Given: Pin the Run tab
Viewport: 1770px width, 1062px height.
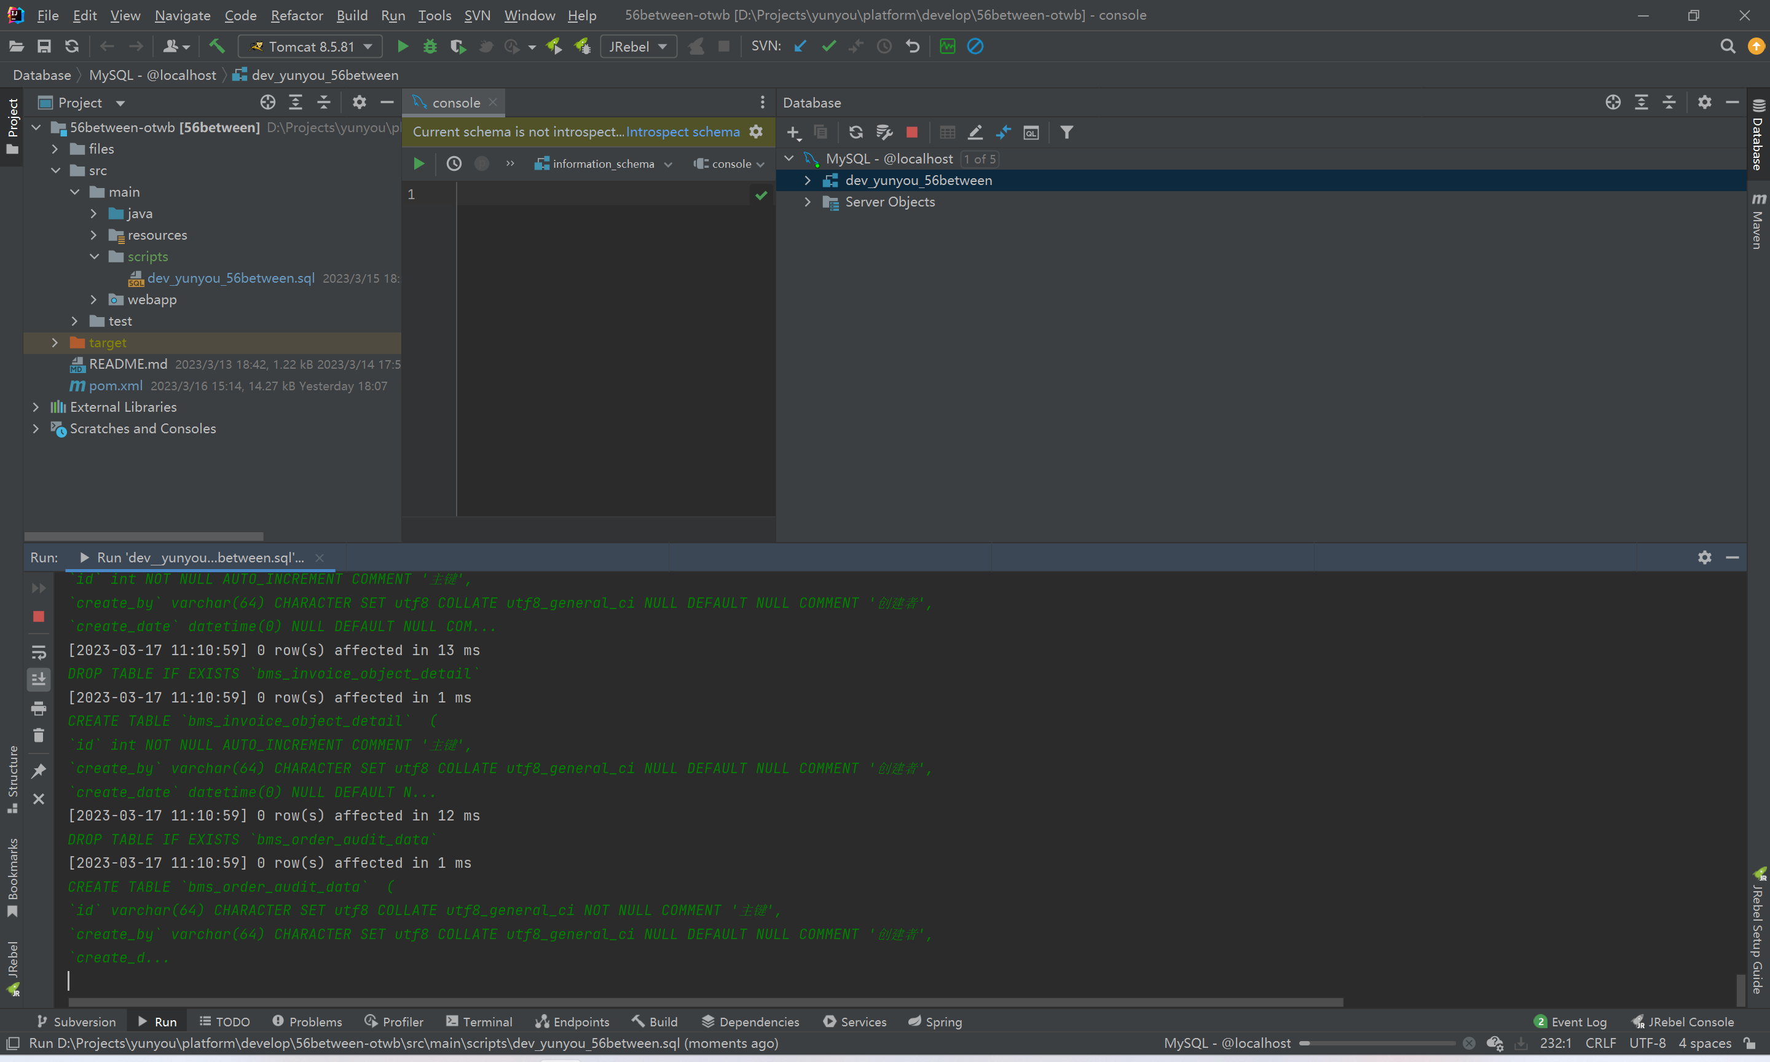Looking at the screenshot, I should click(39, 771).
